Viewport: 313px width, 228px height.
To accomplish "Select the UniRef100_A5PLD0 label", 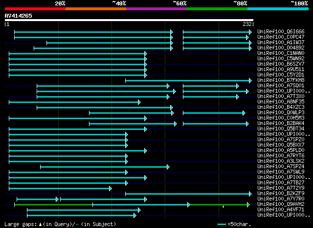I will click(281, 151).
